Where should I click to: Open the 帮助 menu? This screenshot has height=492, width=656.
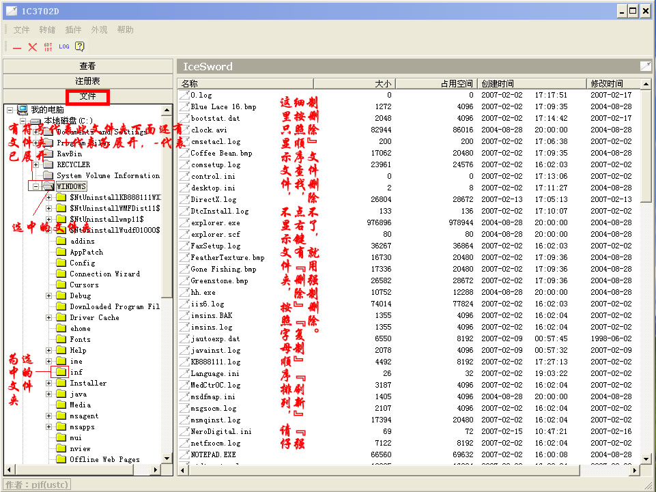point(126,30)
